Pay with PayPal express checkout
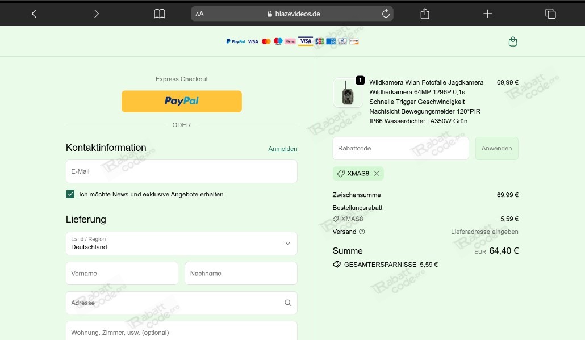Viewport: 585px width, 340px height. [181, 101]
